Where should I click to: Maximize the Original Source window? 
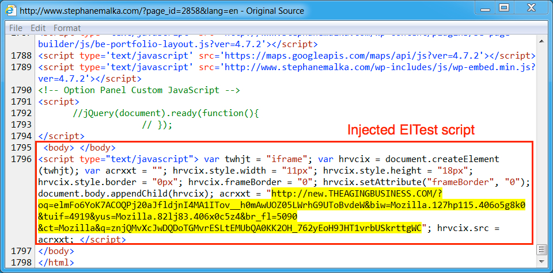(x=504, y=7)
